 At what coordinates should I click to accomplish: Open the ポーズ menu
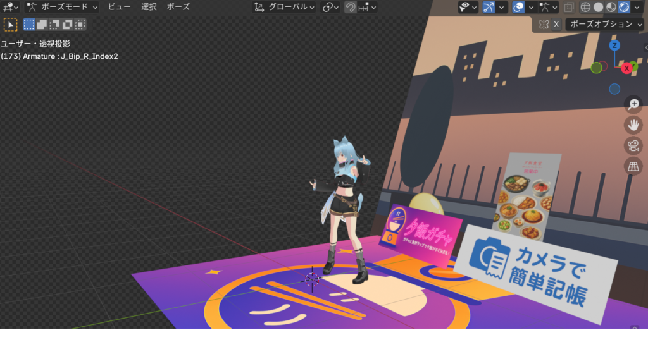[x=178, y=7]
